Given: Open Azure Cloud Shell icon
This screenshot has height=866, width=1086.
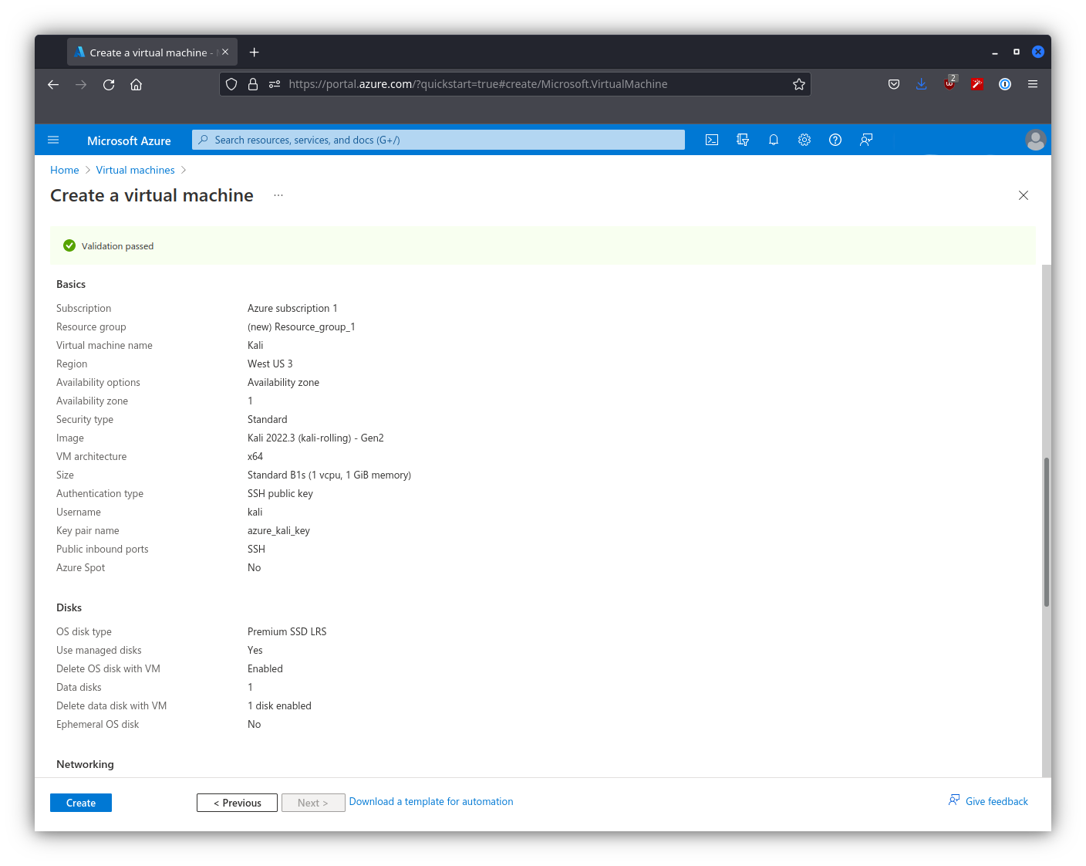Looking at the screenshot, I should point(712,140).
